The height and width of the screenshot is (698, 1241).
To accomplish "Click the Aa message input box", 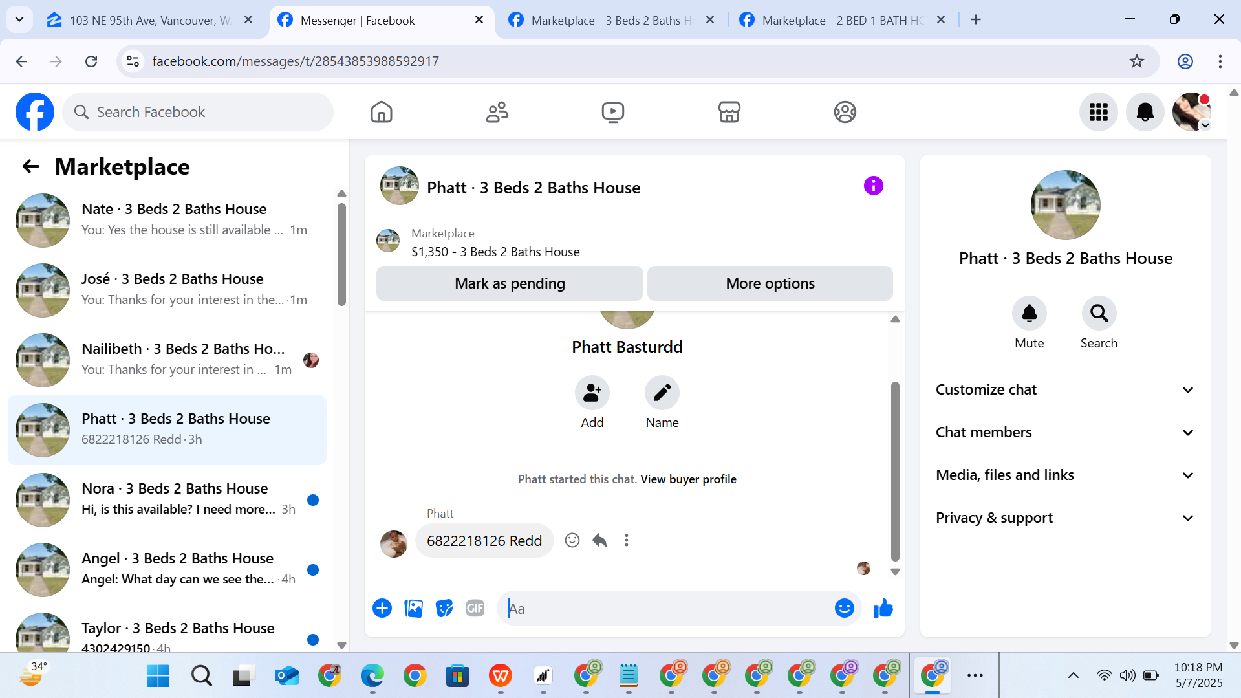I will pyautogui.click(x=666, y=608).
